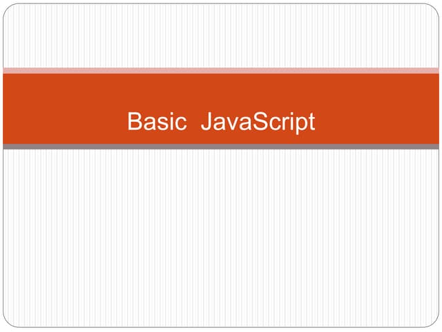442x332 pixels.
Task: Click the capital "B" in the title
Action: [x=134, y=122]
